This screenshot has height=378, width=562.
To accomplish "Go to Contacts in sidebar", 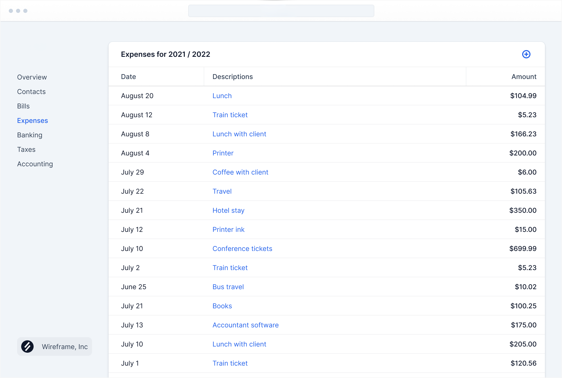I will pyautogui.click(x=31, y=92).
